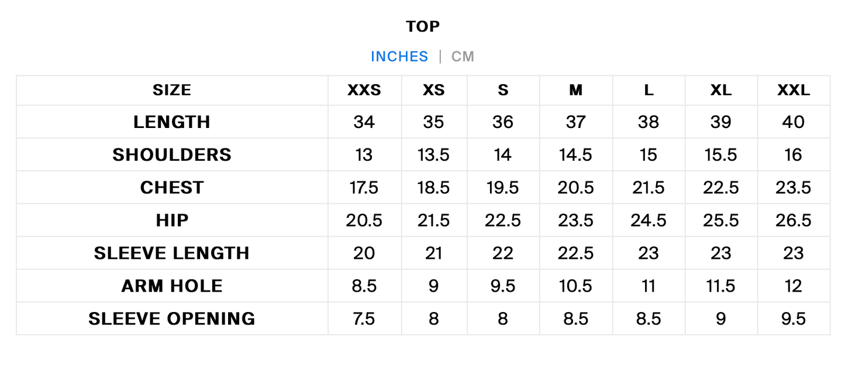Click the TOP chart heading
Screen dimensions: 845x367
click(423, 26)
